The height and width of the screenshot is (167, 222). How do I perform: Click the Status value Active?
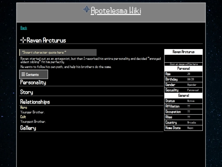coord(191,101)
